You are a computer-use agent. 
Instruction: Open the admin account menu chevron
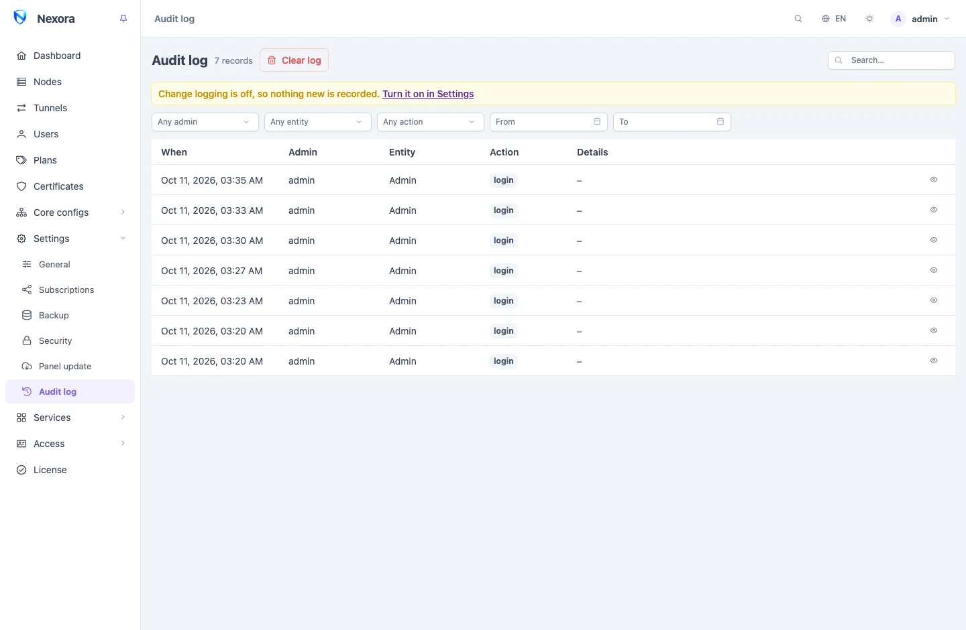coord(947,19)
